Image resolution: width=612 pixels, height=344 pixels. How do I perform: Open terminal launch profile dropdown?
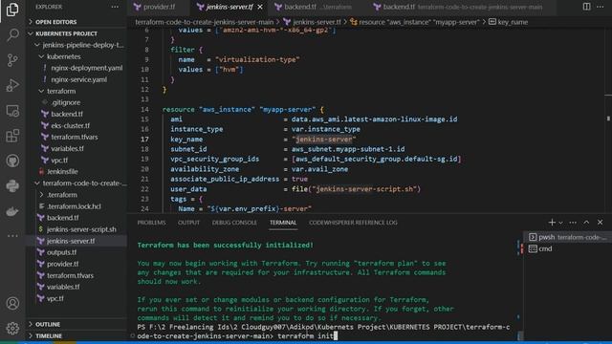coord(560,223)
